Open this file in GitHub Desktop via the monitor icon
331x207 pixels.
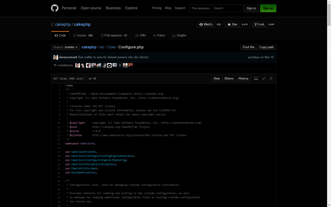pyautogui.click(x=256, y=79)
